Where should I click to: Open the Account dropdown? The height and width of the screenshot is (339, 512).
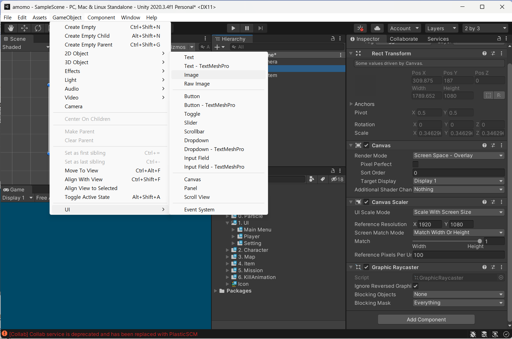[x=404, y=28]
